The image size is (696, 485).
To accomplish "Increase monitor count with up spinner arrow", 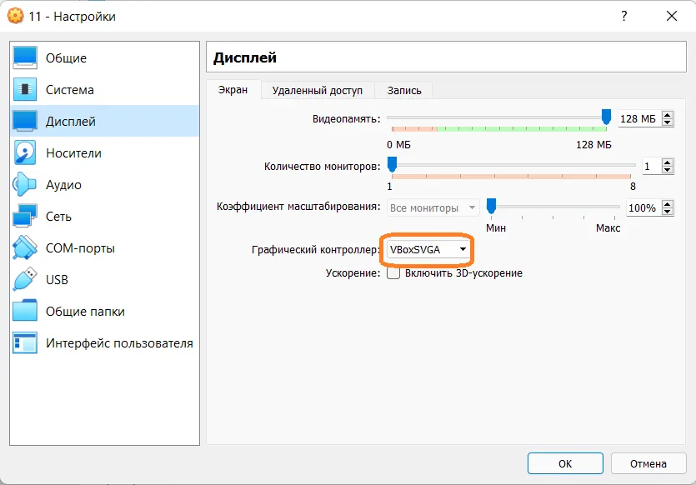I will point(667,162).
